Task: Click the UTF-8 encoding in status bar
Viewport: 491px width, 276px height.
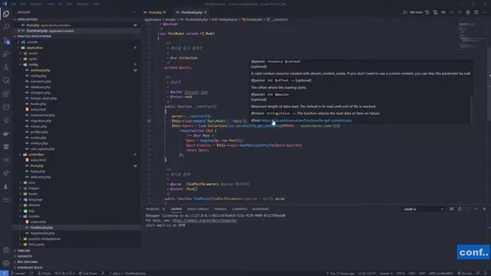Action: (400, 273)
